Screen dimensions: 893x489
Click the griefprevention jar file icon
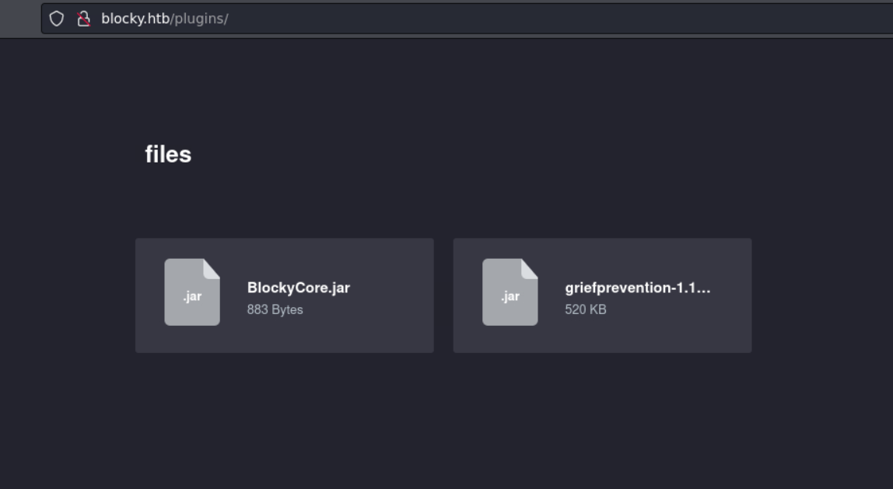(x=510, y=292)
